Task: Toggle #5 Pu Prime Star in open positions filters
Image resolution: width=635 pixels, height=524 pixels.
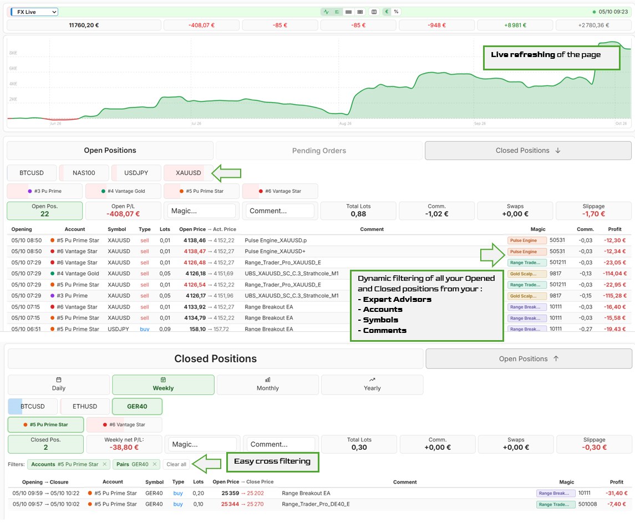Action: coord(201,191)
